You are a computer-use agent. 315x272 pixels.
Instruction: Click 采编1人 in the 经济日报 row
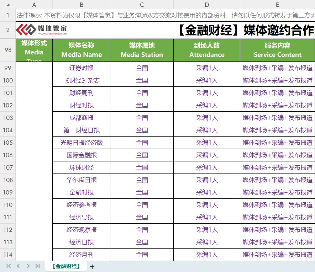pyautogui.click(x=207, y=242)
